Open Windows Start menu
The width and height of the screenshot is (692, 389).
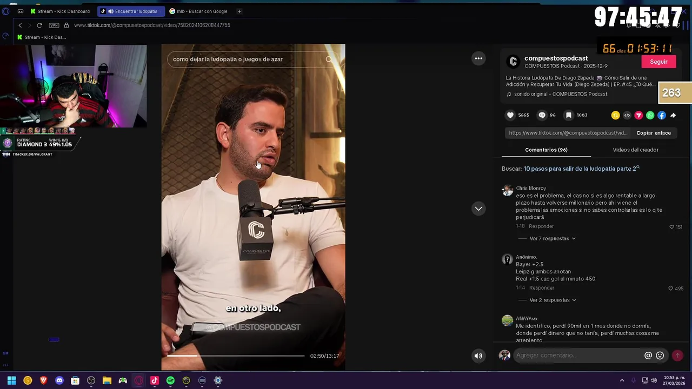pos(11,381)
